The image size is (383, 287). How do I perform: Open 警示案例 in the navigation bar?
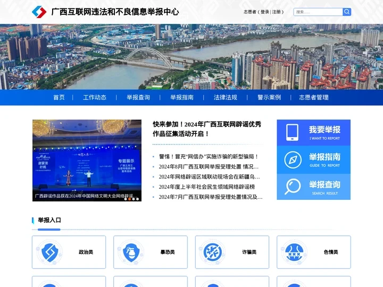point(269,97)
